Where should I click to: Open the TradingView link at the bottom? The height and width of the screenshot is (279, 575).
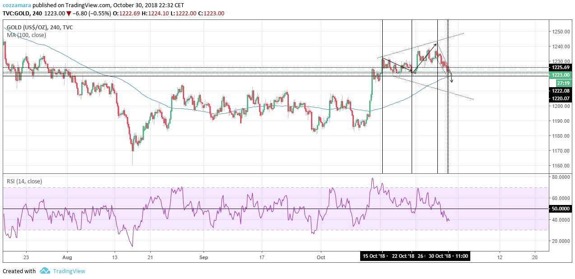click(x=69, y=271)
